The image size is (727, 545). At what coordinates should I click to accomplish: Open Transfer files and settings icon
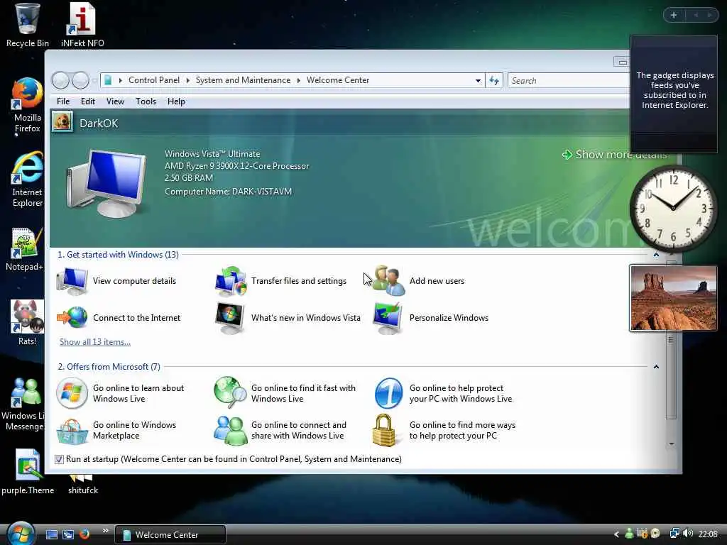click(231, 281)
